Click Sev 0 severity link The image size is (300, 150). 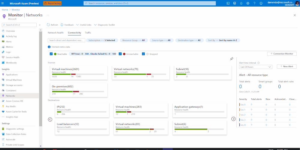243,104
